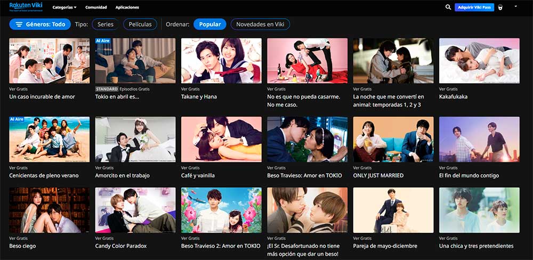The image size is (533, 260).
Task: Sort by Novedades en Viki
Action: click(x=260, y=24)
